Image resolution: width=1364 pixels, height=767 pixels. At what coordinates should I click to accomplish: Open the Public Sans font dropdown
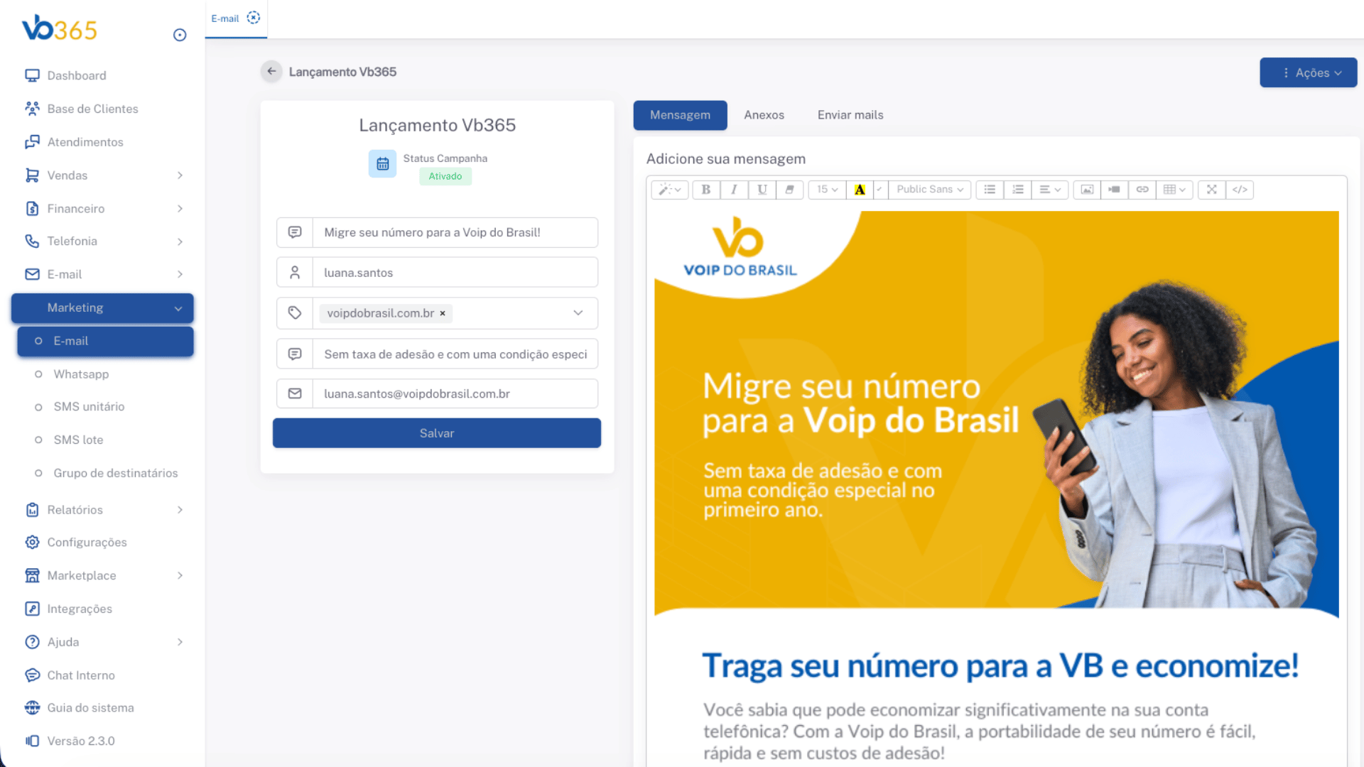pos(929,190)
